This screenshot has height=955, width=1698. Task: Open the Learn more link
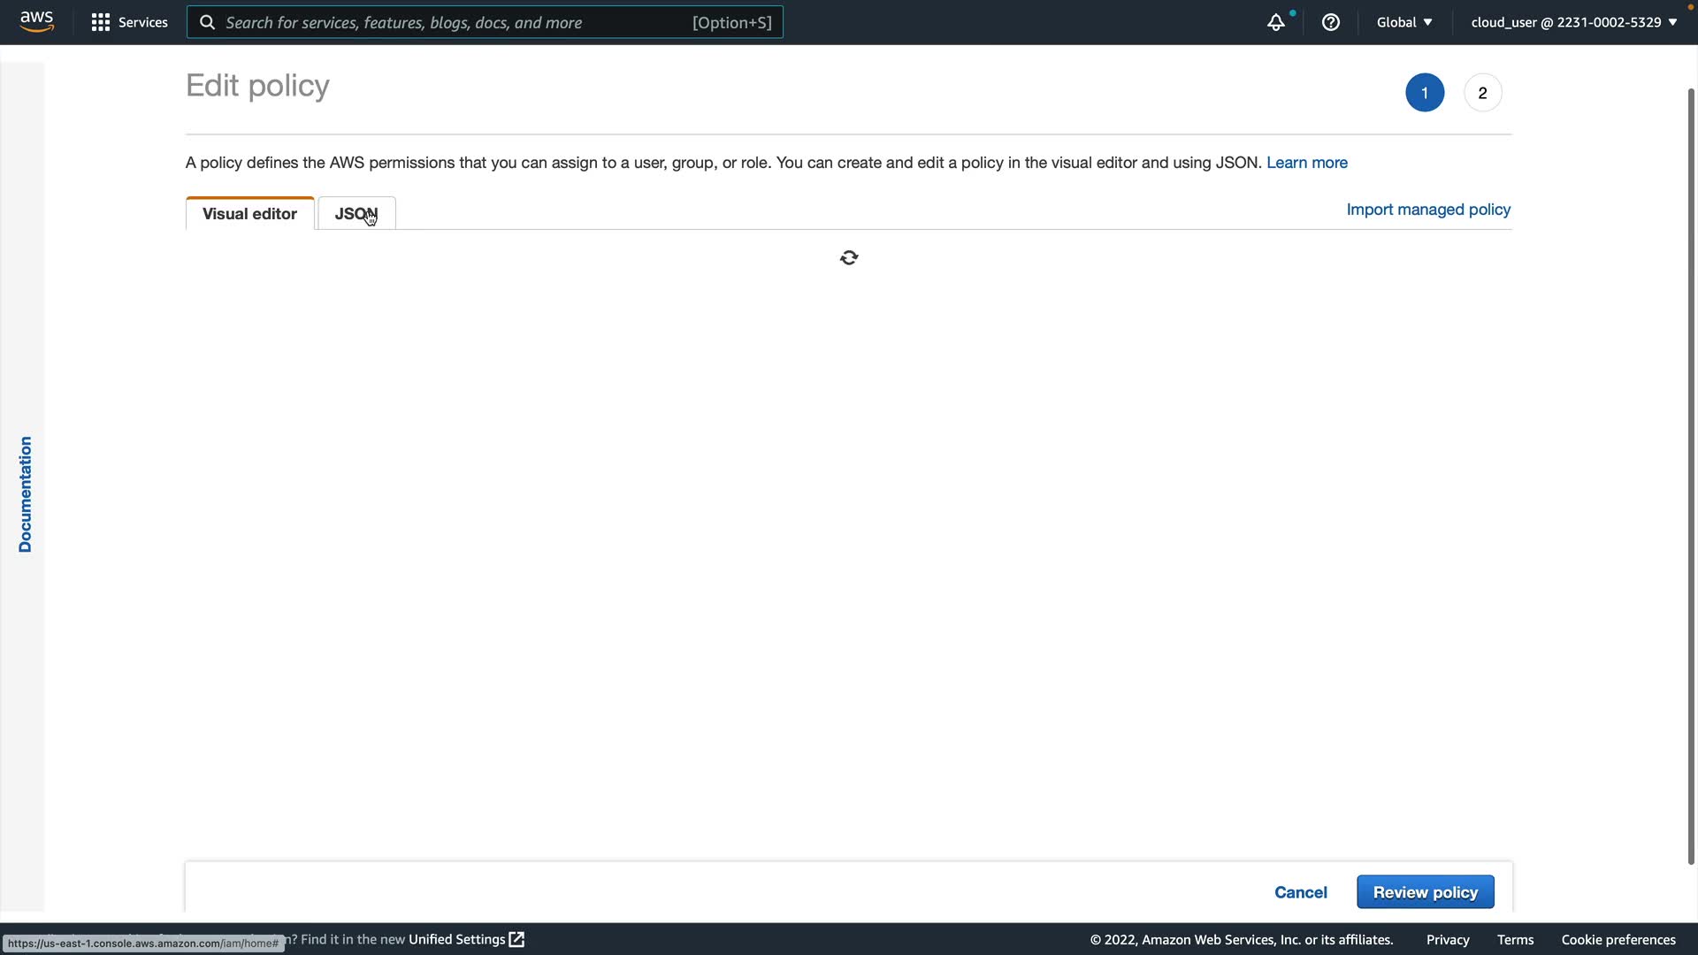(x=1306, y=163)
